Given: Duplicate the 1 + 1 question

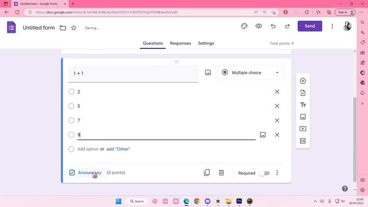Looking at the screenshot, I should pyautogui.click(x=207, y=172).
